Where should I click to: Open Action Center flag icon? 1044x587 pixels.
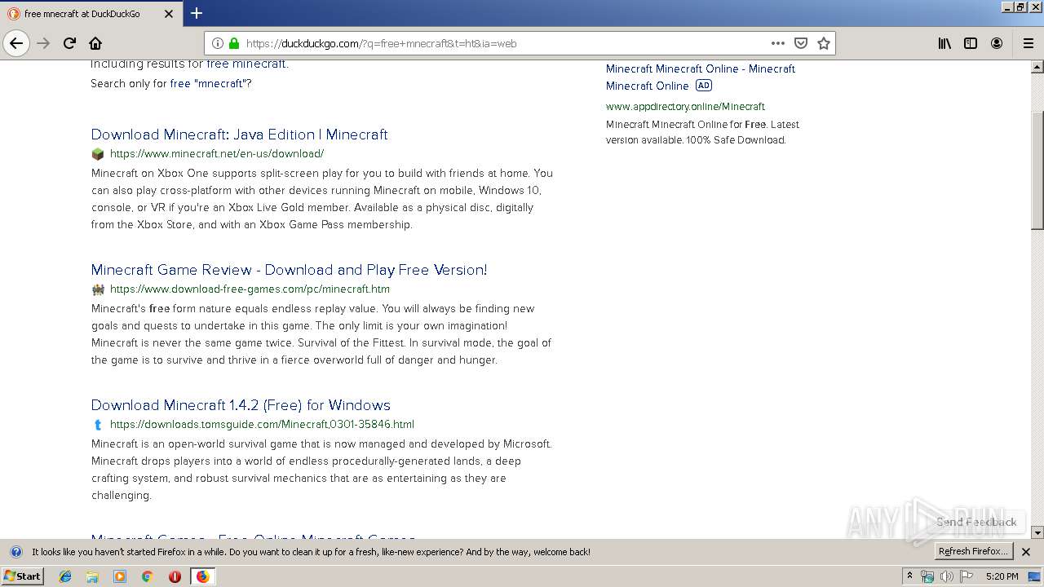point(967,576)
